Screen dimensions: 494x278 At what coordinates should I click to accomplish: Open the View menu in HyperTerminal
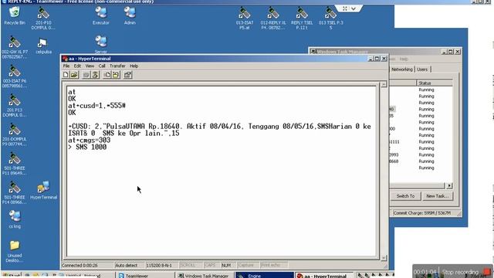[90, 66]
